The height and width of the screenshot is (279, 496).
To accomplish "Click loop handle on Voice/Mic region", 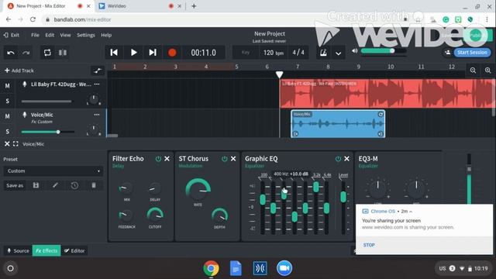I will pyautogui.click(x=381, y=114).
